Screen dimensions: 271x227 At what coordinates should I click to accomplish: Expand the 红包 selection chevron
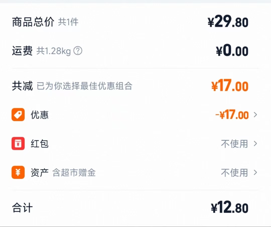[256, 144]
